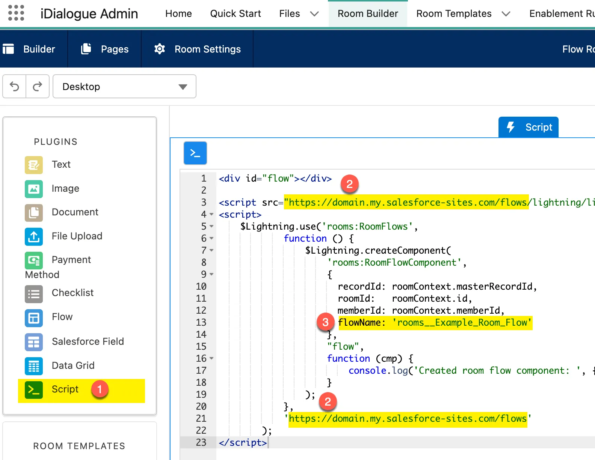Open the app launcher grid
The height and width of the screenshot is (460, 595).
click(16, 13)
